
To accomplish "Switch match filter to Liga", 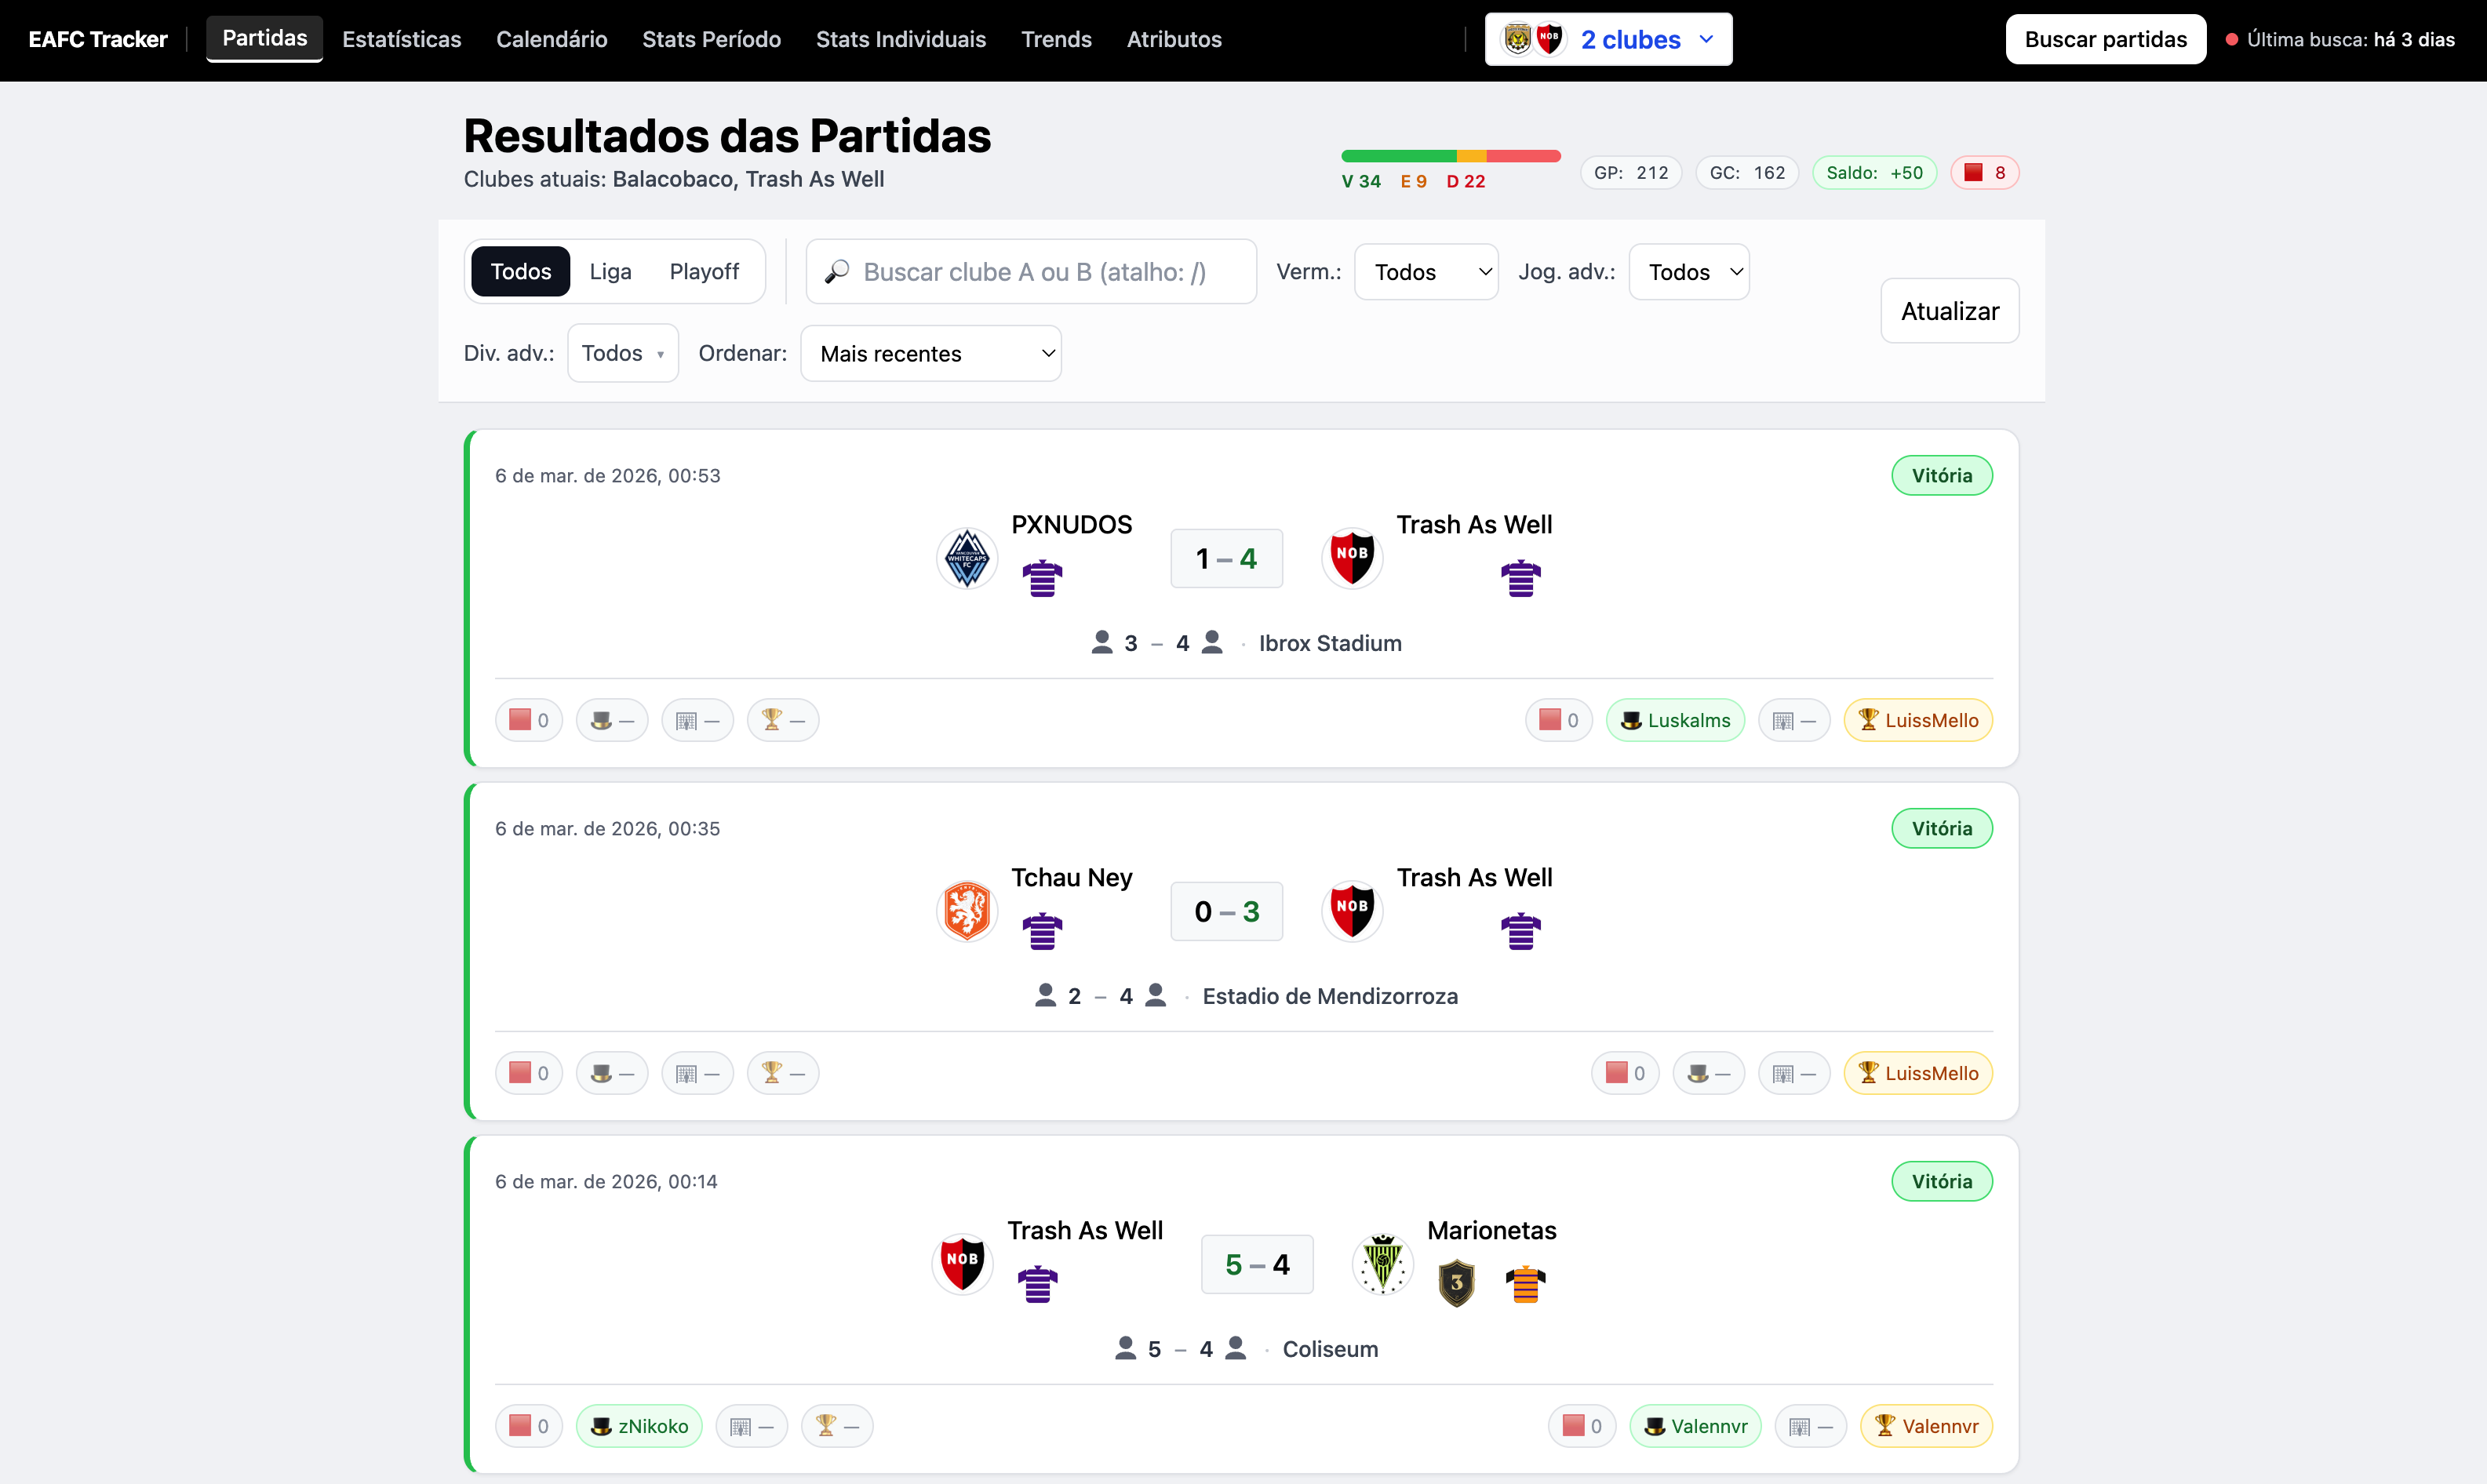I will pyautogui.click(x=610, y=272).
